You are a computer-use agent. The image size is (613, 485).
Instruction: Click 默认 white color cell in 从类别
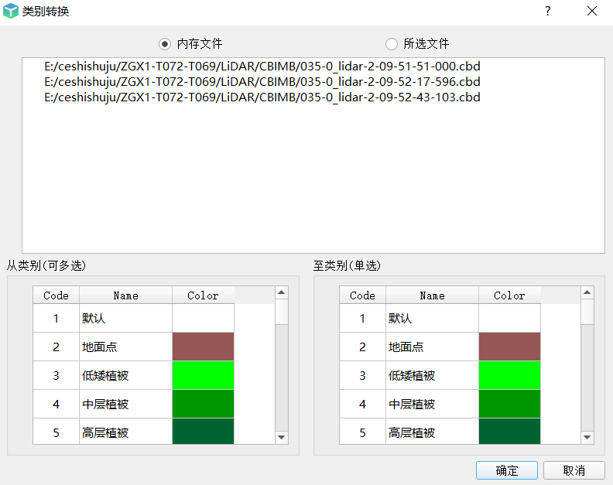(203, 318)
